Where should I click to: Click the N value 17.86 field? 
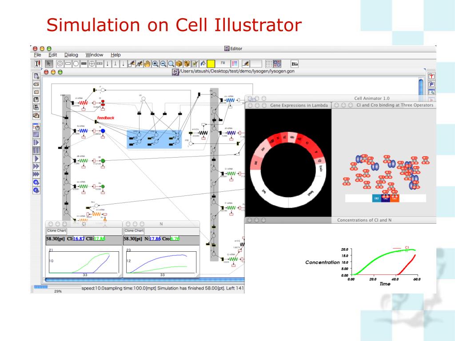coord(155,238)
